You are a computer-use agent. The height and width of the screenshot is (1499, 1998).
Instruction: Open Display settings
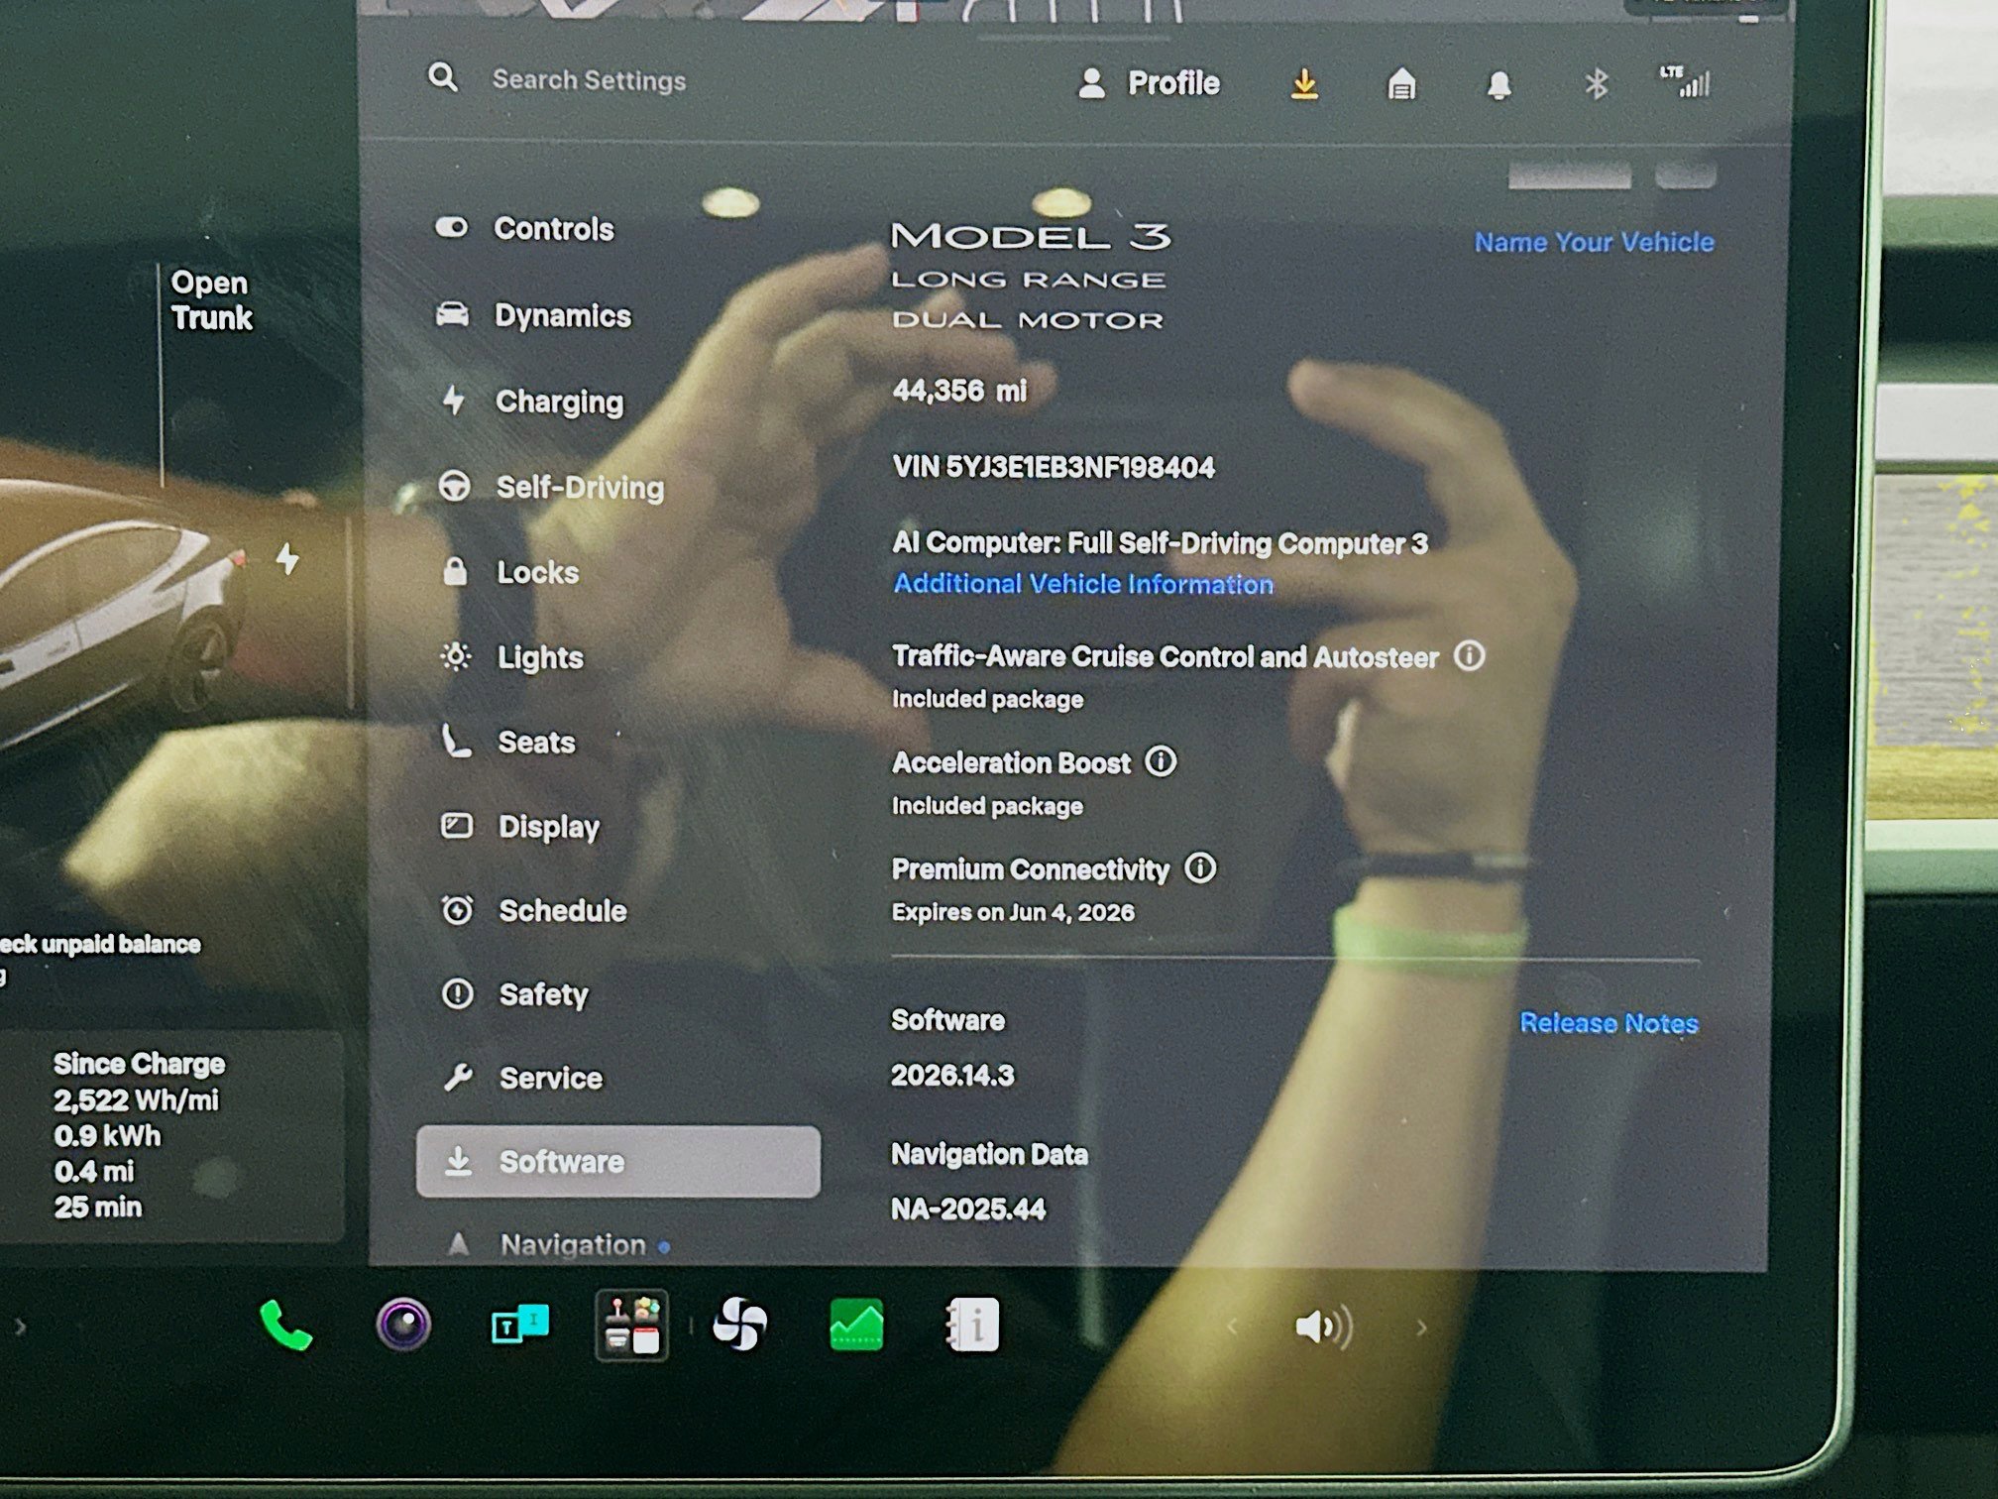tap(520, 827)
